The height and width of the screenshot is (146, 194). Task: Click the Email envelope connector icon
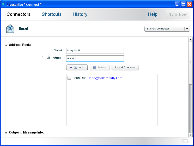(10, 29)
